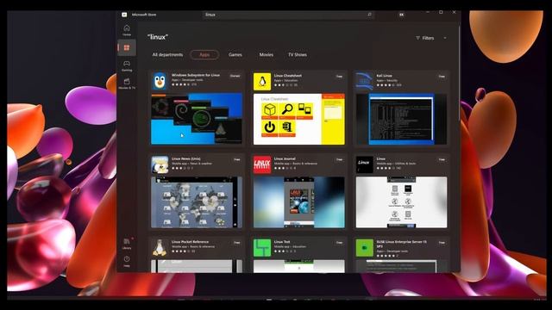This screenshot has height=310, width=552.
Task: Click the black Linux app icon
Action: [x=364, y=164]
